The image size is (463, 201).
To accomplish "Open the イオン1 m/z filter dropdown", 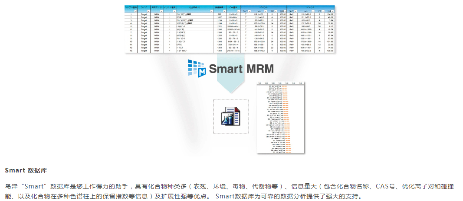I will pos(266,12).
